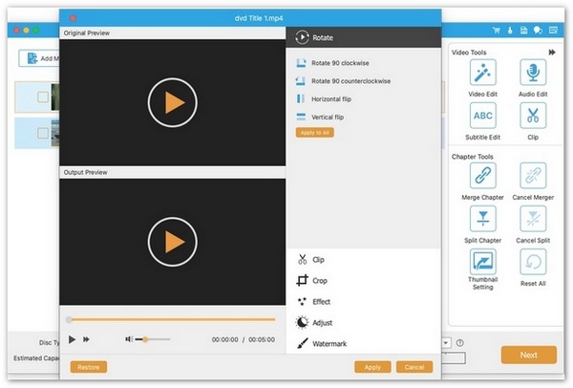Collapse the Video Tools panel with double arrow
The image size is (573, 388).
[x=552, y=53]
